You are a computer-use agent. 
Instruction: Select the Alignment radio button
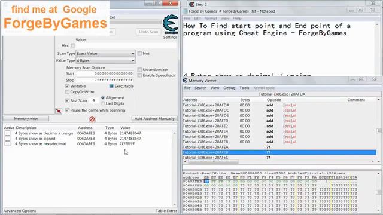(102, 97)
